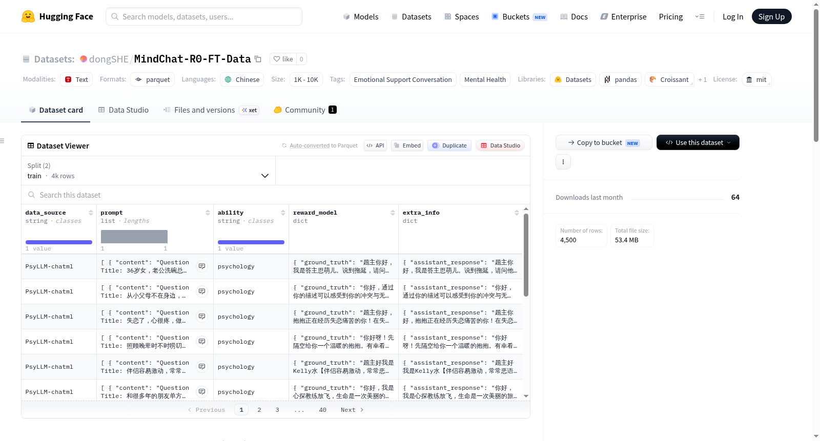Open the navigation overflow menu icon
Screen dimensions: 820x441
(x=700, y=16)
